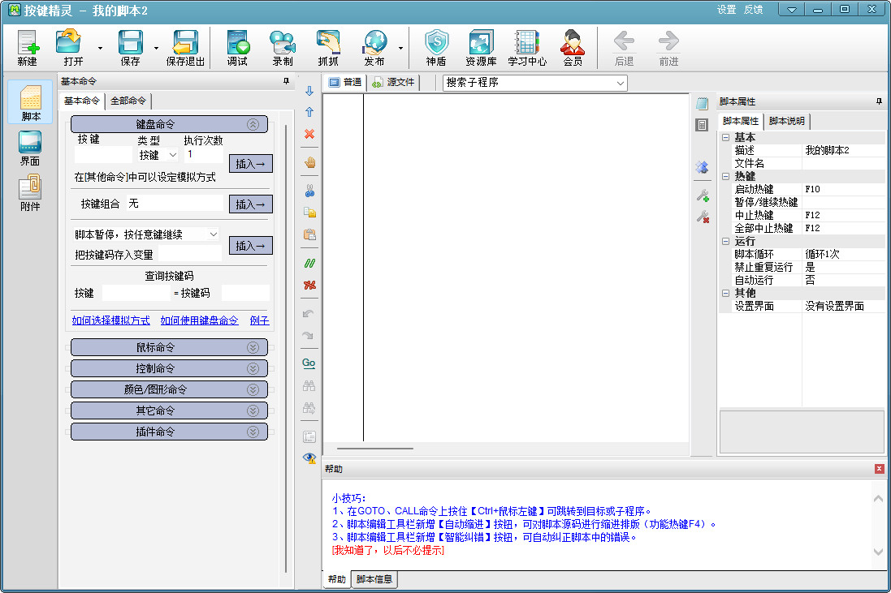This screenshot has width=891, height=593.
Task: Collapse the 热键 property group
Action: click(725, 177)
